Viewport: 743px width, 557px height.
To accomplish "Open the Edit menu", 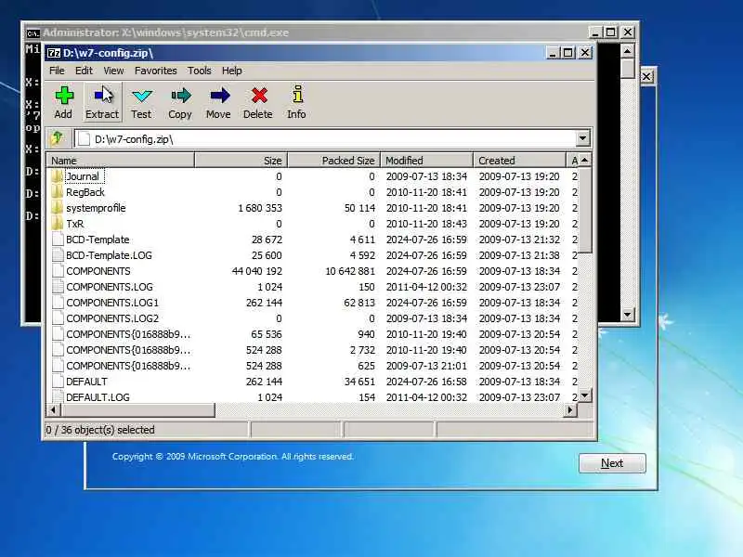I will (x=84, y=71).
